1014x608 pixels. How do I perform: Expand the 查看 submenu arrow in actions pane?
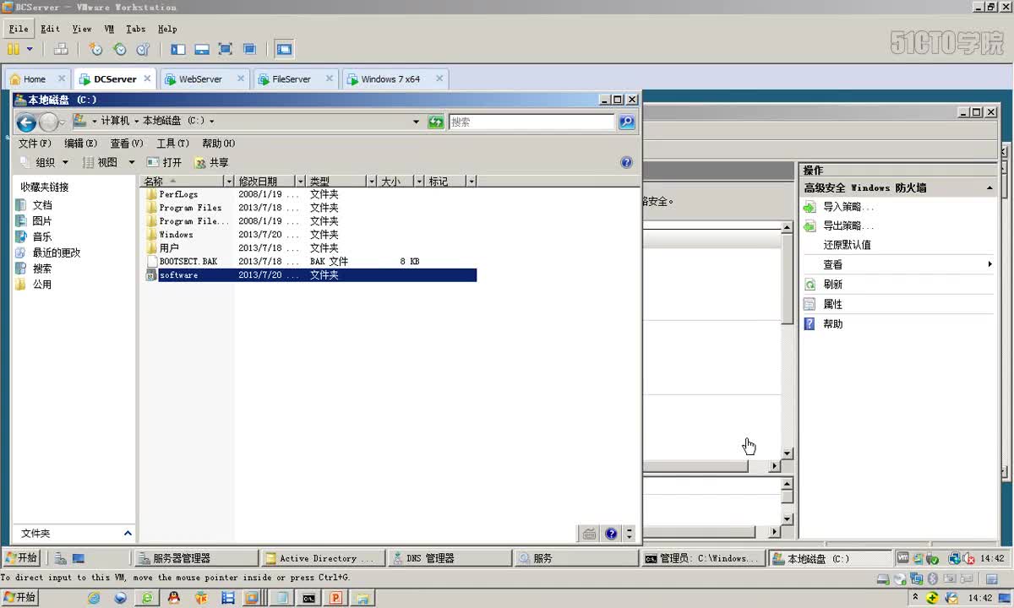[x=989, y=264]
